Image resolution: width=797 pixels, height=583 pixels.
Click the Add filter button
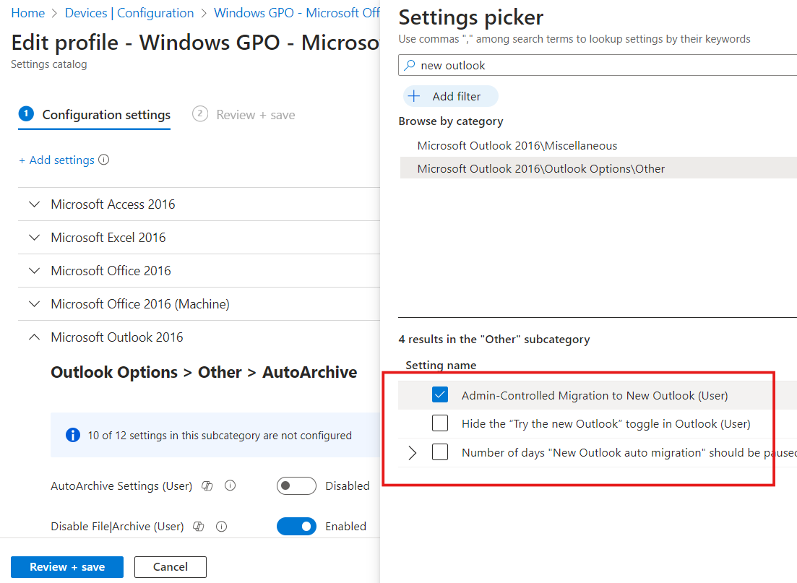click(450, 96)
